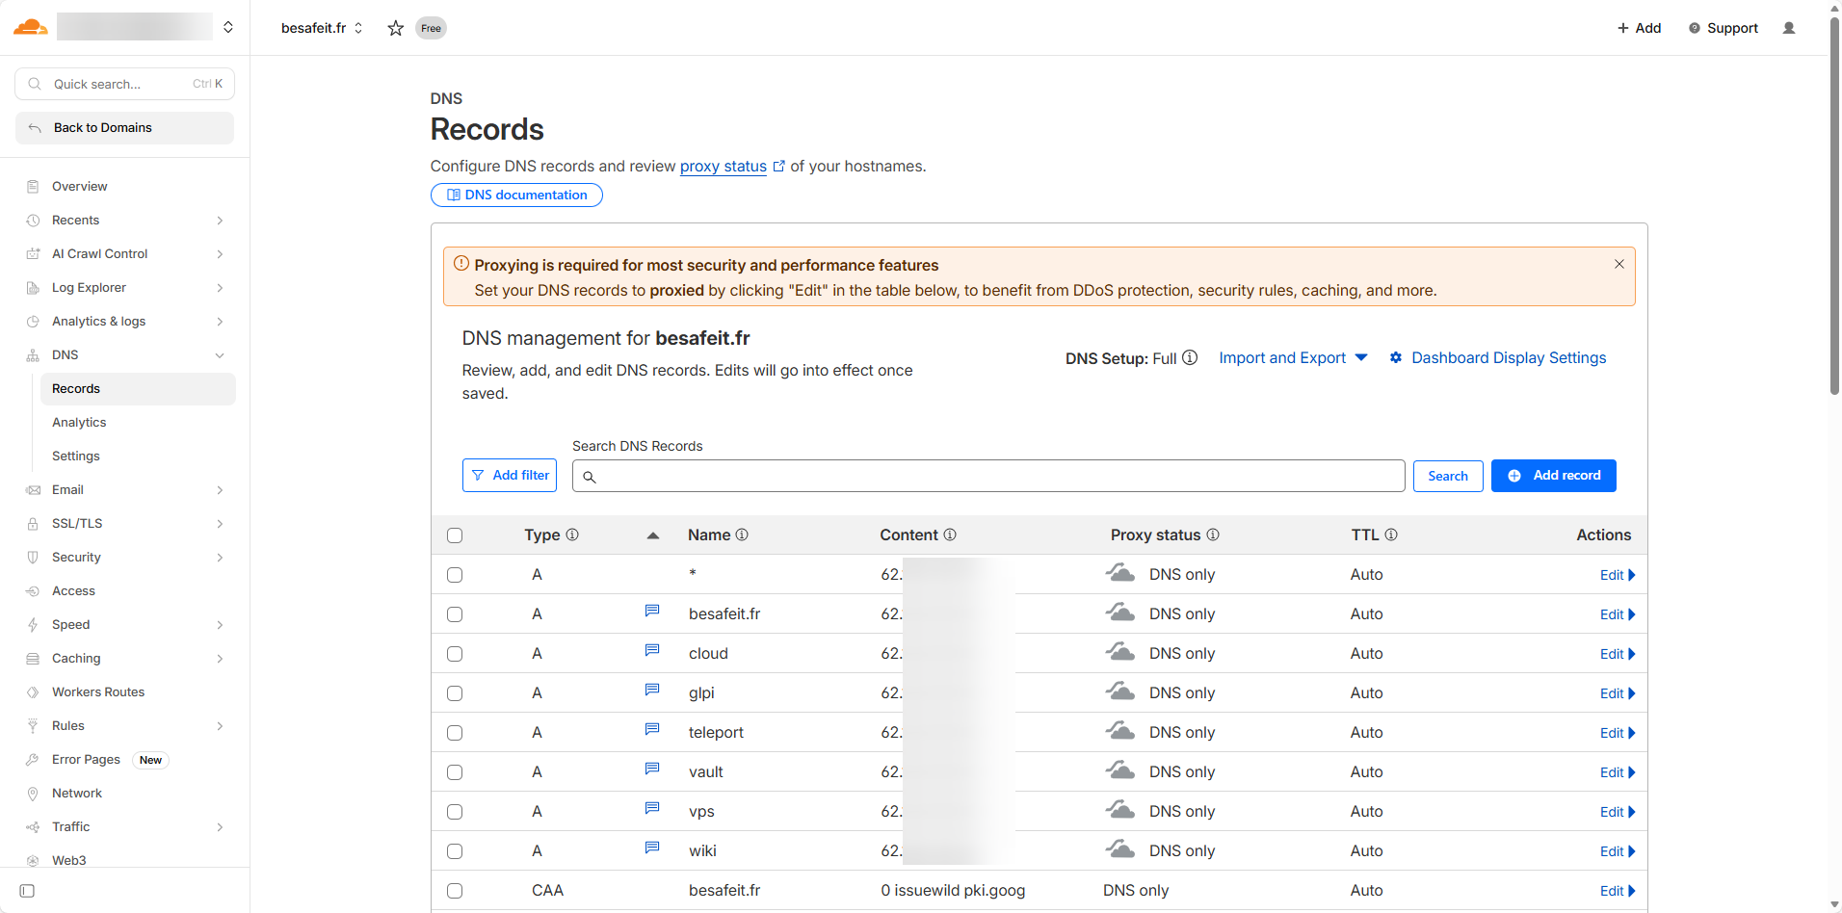The image size is (1842, 913).
Task: Click the comment icon on wiki record
Action: tap(652, 848)
